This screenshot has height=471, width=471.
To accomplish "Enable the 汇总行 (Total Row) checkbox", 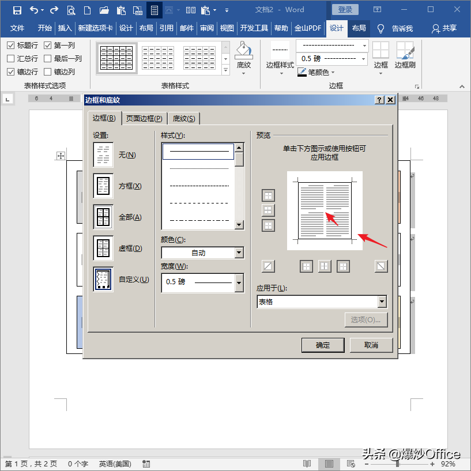I will tap(10, 58).
